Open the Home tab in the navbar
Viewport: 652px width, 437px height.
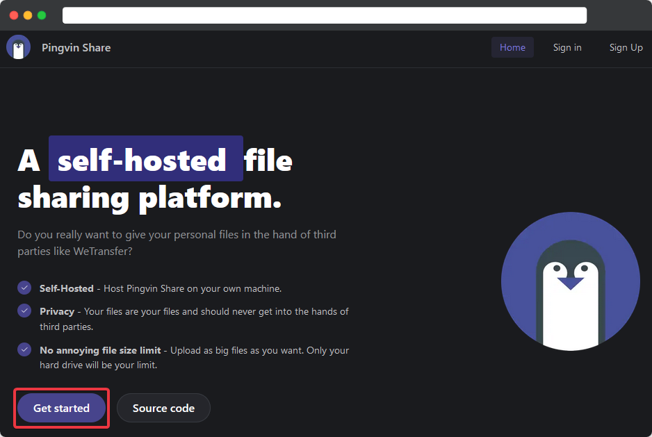[x=512, y=47]
